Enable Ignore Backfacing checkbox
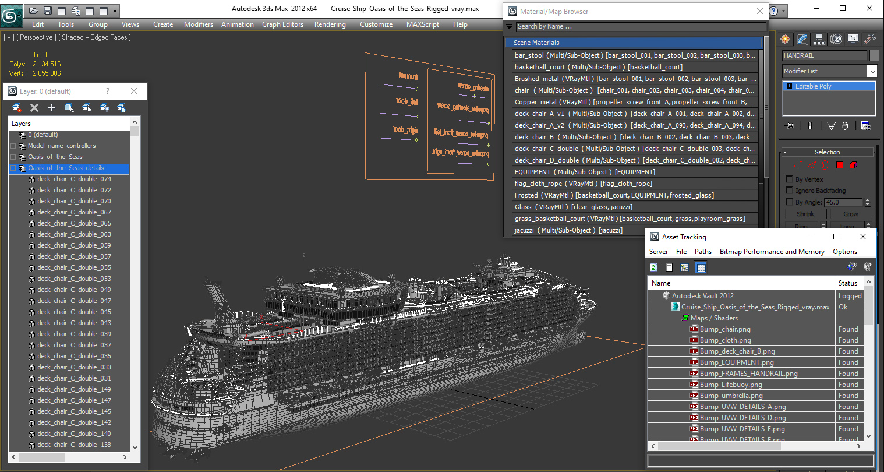884x472 pixels. click(790, 191)
